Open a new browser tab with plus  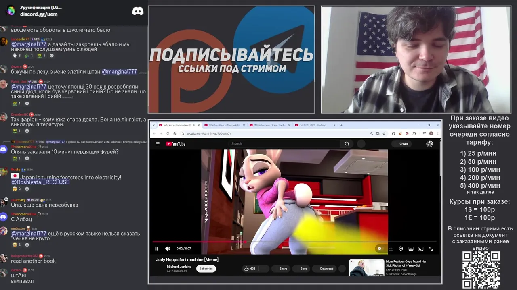pos(341,125)
